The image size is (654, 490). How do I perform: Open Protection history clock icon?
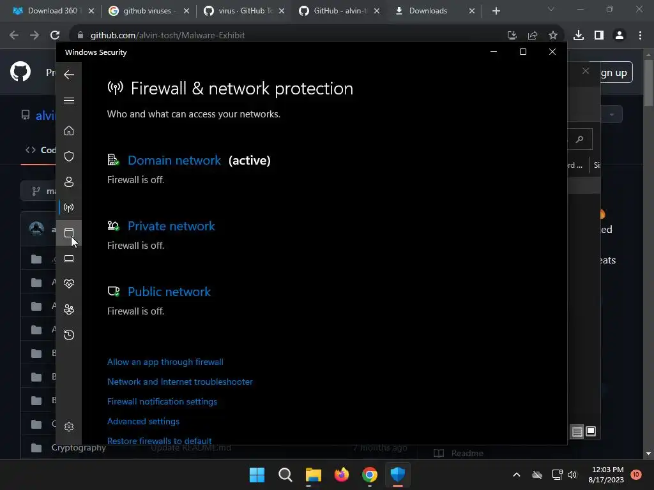point(69,335)
